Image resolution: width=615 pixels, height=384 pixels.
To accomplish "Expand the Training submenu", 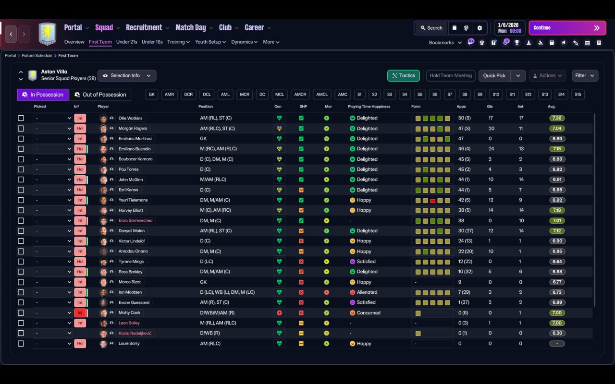I will [178, 42].
